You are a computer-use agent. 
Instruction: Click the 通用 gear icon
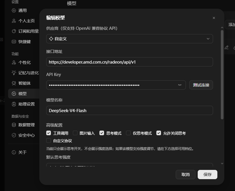[x=14, y=10]
